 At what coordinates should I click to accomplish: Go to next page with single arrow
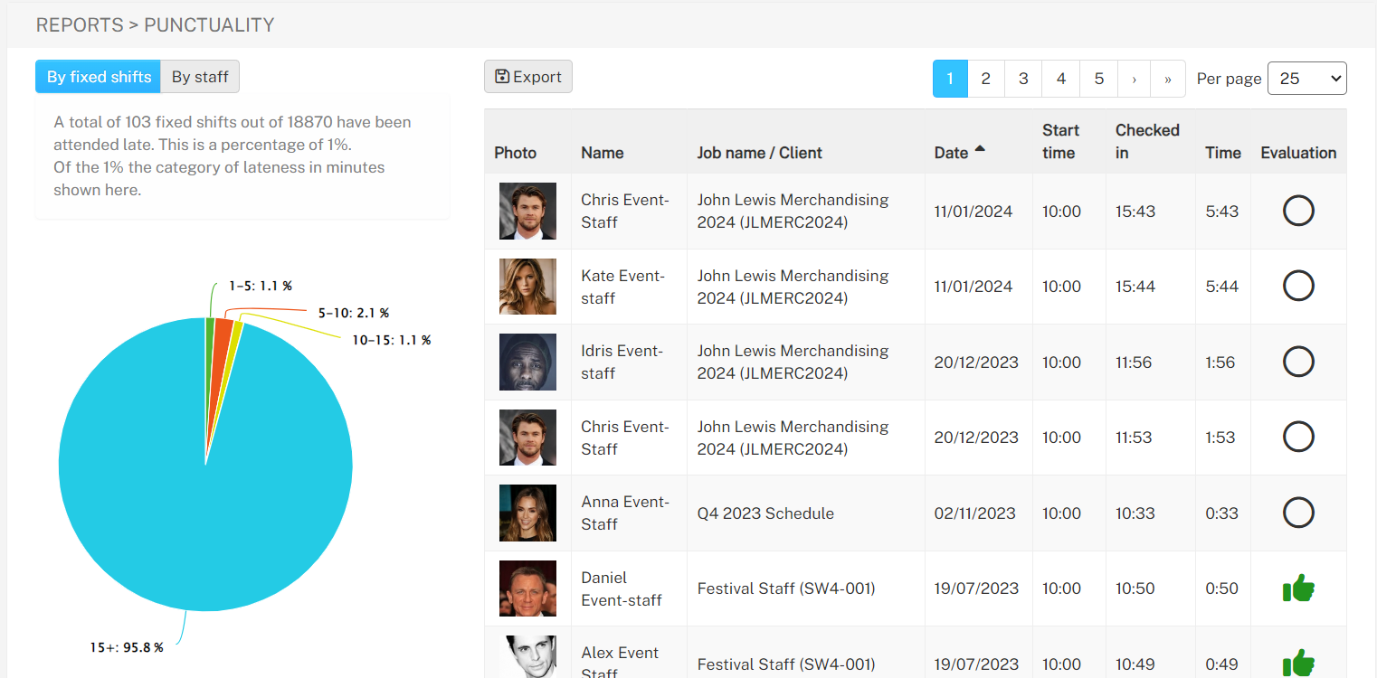coord(1134,79)
